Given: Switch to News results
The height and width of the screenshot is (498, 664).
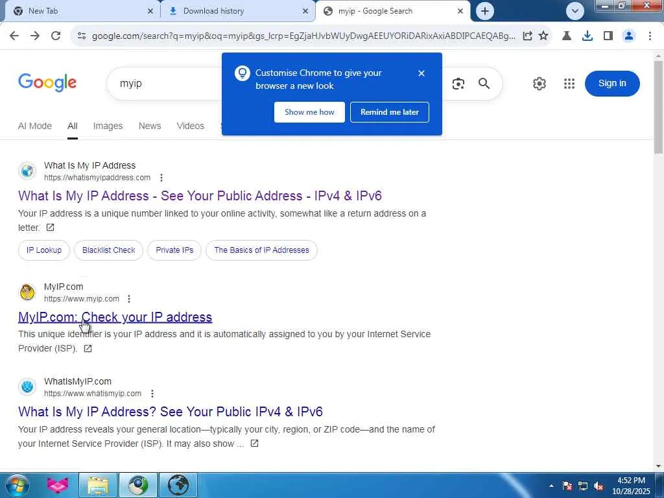Looking at the screenshot, I should 150,126.
